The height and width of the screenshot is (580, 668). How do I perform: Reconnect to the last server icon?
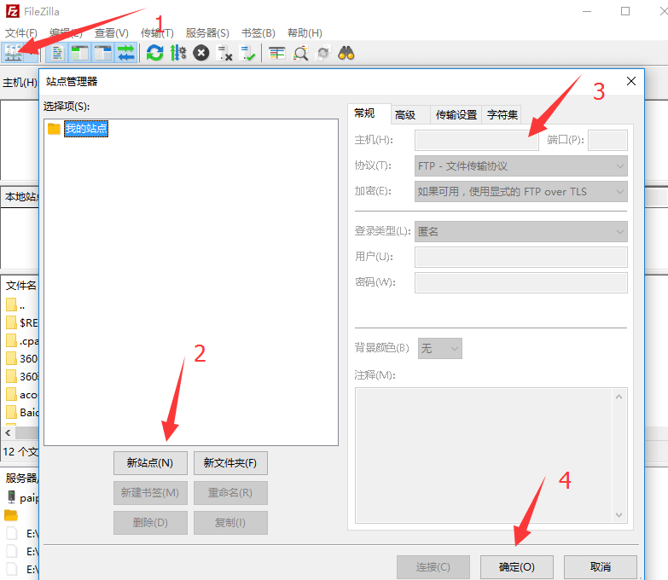click(x=247, y=53)
